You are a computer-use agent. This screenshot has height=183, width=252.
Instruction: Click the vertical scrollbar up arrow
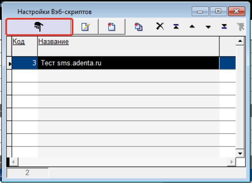240,41
